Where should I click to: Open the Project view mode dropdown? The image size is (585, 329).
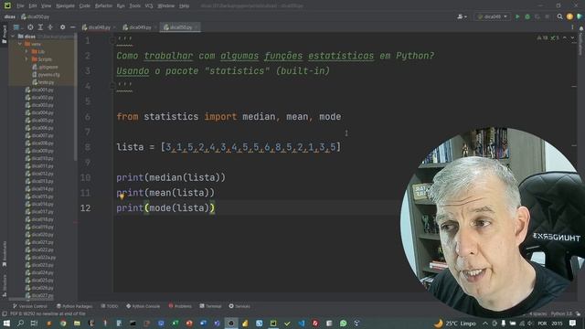[16, 27]
